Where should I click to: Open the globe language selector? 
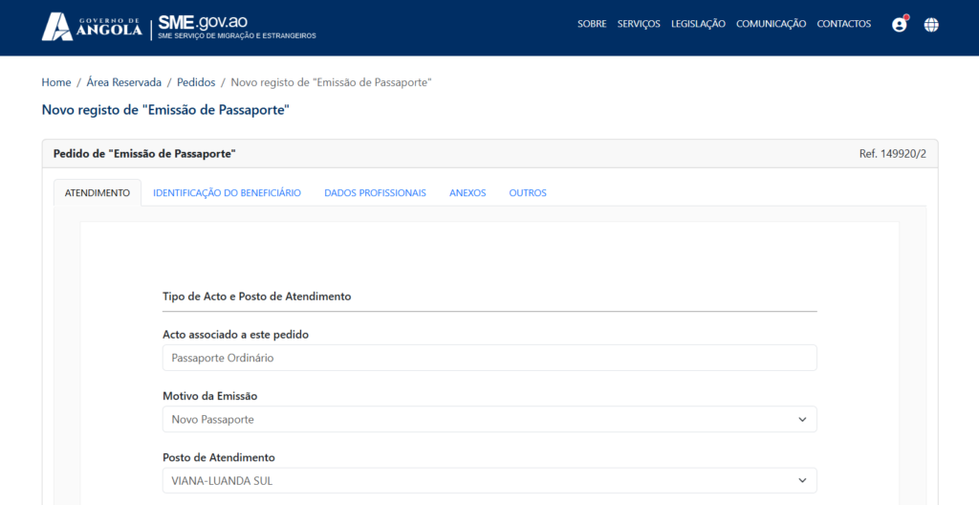pyautogui.click(x=931, y=25)
